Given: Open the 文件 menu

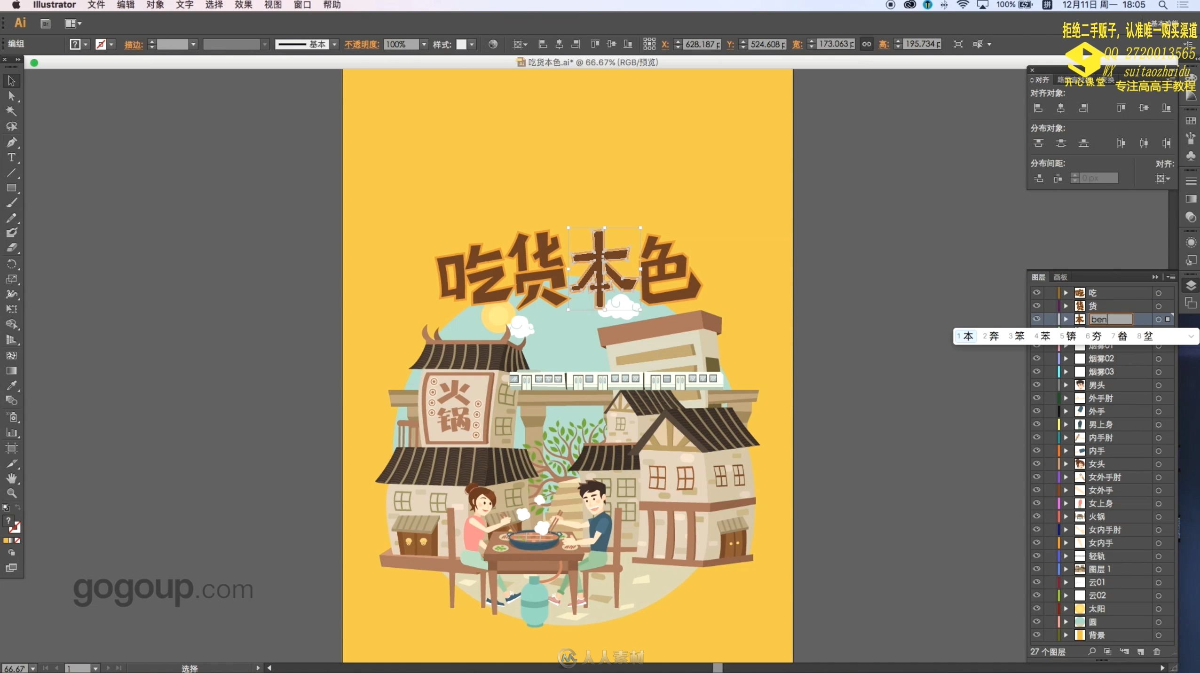Looking at the screenshot, I should (x=96, y=5).
